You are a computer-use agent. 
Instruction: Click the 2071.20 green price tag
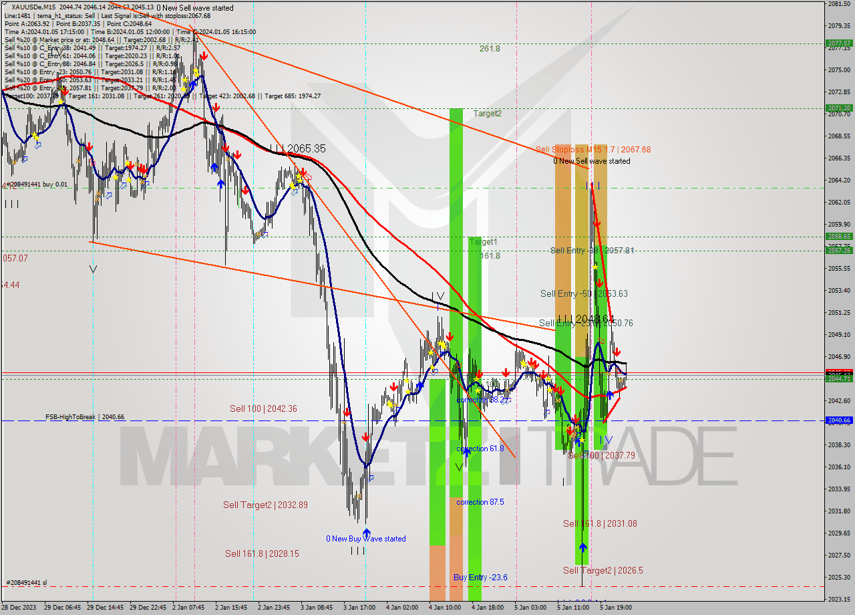pyautogui.click(x=839, y=108)
